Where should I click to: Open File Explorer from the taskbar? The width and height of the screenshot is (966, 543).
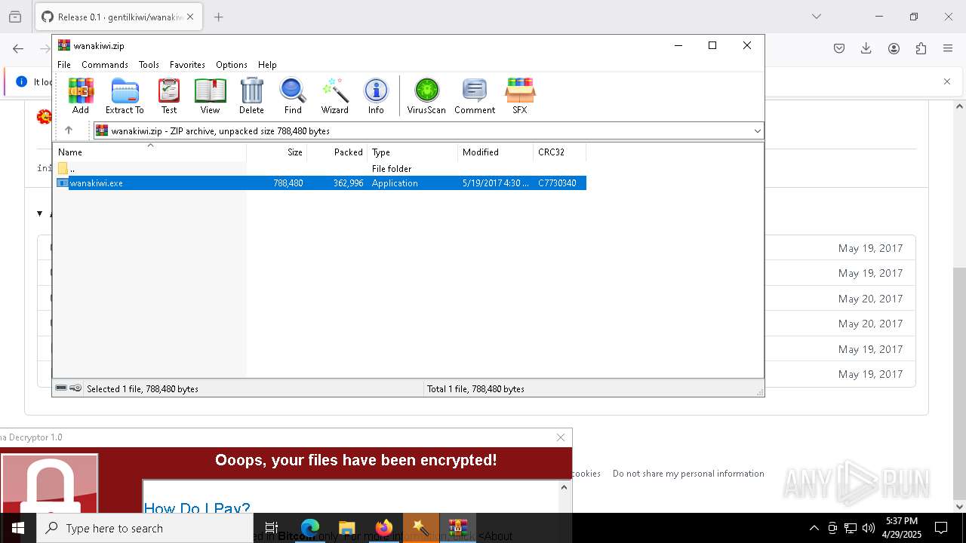click(346, 528)
